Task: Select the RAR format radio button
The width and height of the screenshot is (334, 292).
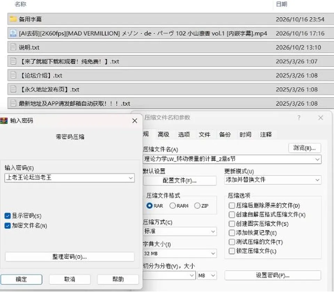Action: (150, 205)
